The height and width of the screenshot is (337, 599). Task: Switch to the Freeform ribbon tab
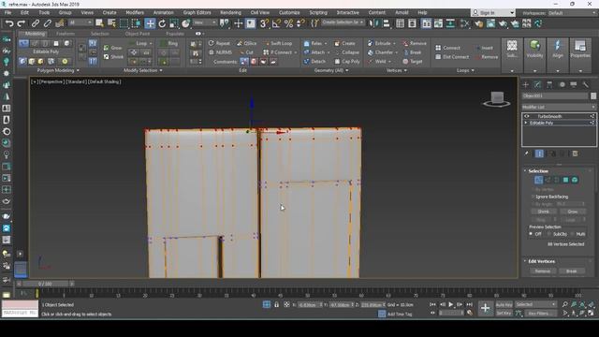pyautogui.click(x=66, y=34)
